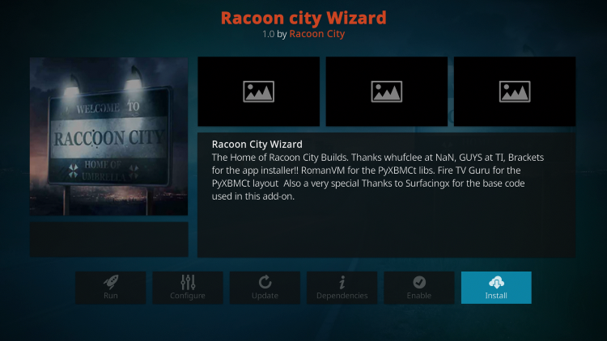Click the Dependencies info icon
This screenshot has width=607, height=341.
342,283
